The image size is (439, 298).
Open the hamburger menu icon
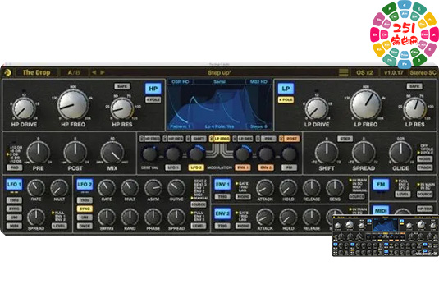tap(343, 72)
